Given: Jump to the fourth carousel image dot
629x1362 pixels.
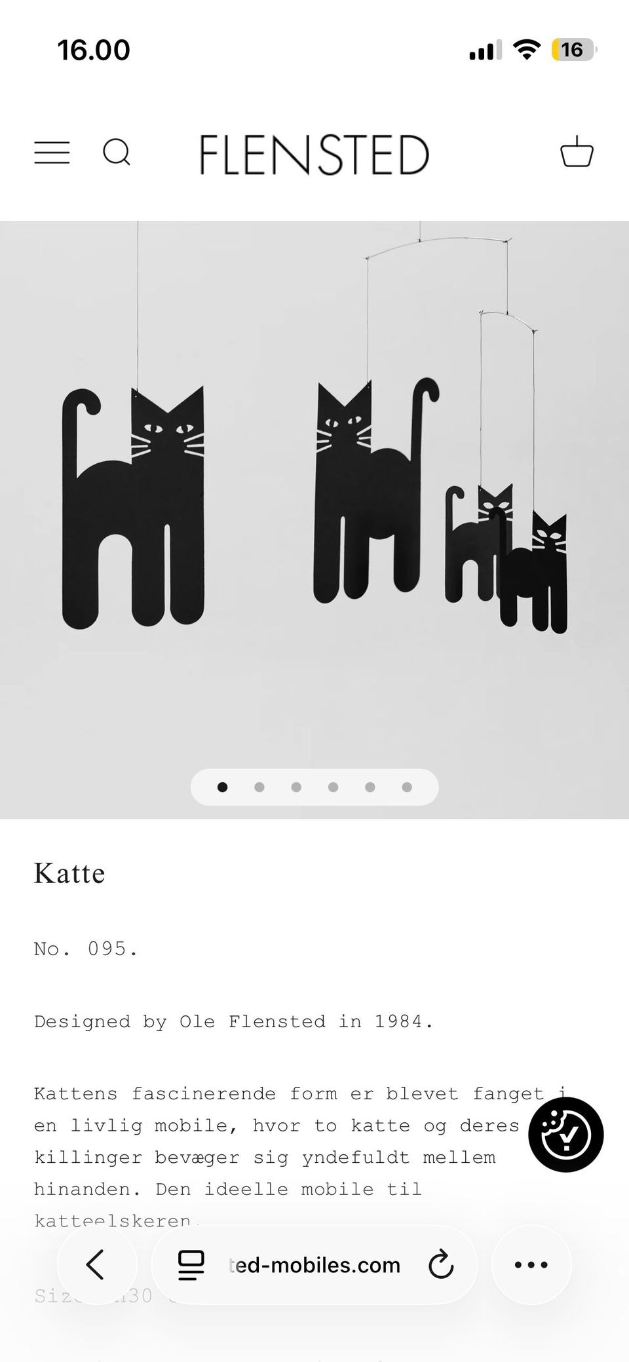Looking at the screenshot, I should click(333, 787).
